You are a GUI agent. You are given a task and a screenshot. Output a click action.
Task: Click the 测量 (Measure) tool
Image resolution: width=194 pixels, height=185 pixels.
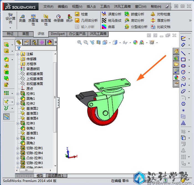click(x=22, y=18)
